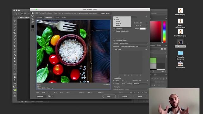The width and height of the screenshot is (203, 114).
Task: Click the hue spectrum slider in Color panel
Action: 164,32
